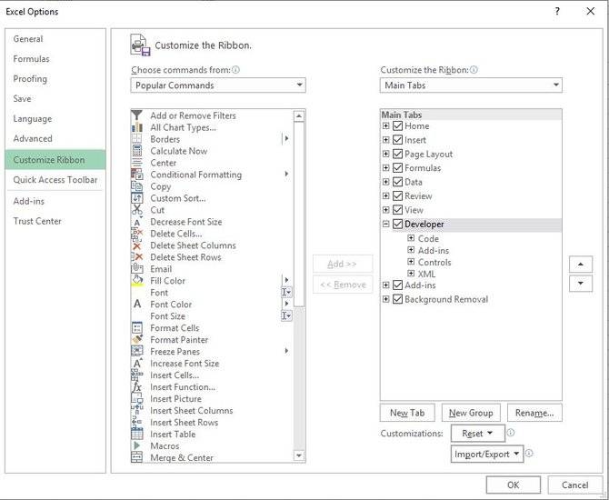
Task: Click the Font Color letter A icon
Action: click(136, 305)
